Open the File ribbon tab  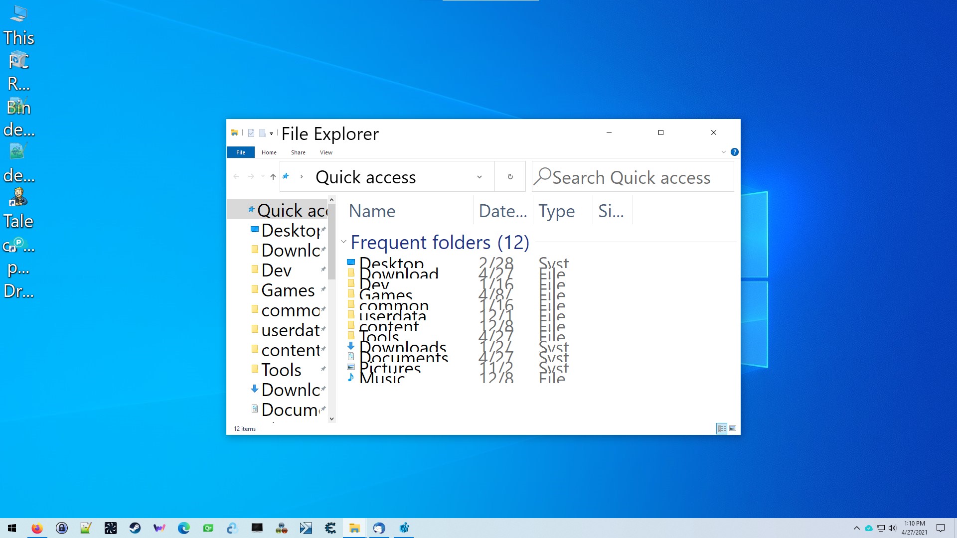point(241,152)
